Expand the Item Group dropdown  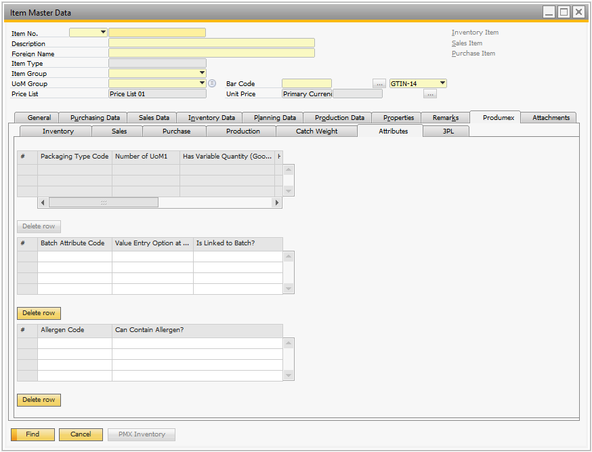point(202,73)
